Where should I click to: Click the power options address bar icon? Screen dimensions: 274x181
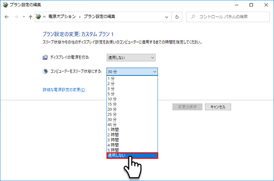(38, 17)
